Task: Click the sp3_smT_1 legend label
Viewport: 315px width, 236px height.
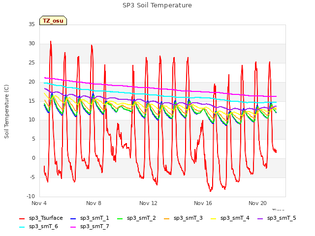Action: pos(94,218)
